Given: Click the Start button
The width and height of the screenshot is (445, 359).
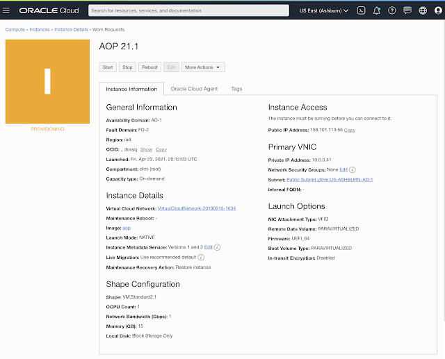Looking at the screenshot, I should click(x=108, y=67).
